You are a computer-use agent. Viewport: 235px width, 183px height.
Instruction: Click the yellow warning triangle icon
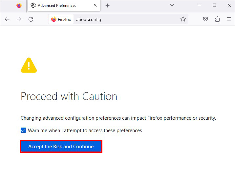pyautogui.click(x=29, y=65)
